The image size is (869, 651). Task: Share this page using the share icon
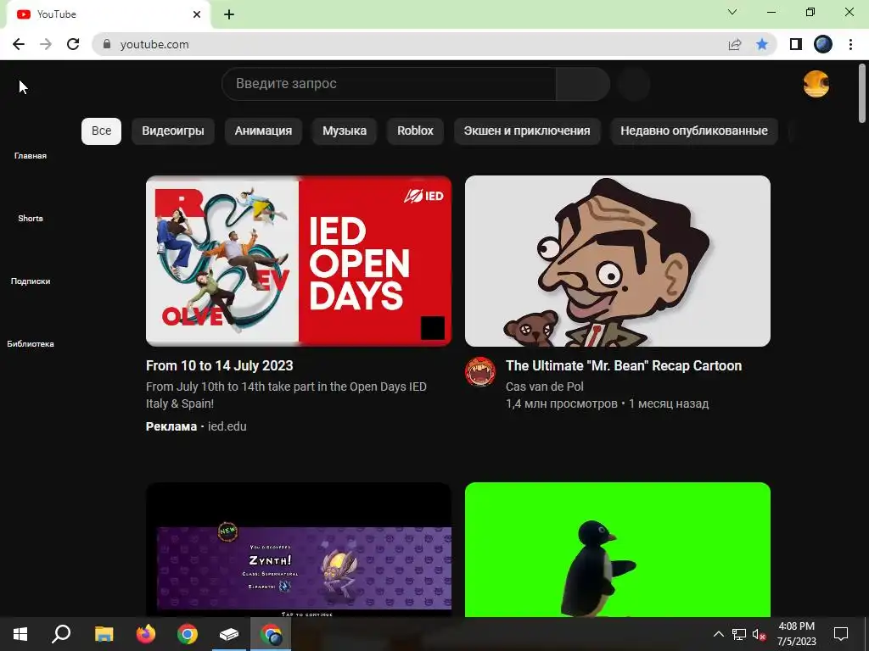735,44
